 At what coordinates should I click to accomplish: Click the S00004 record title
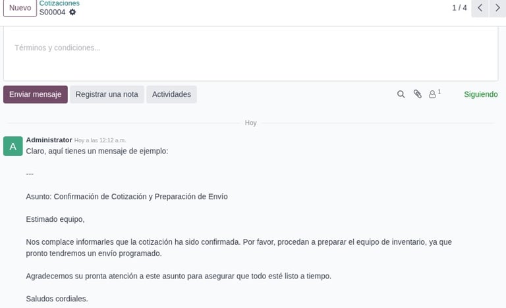coord(52,13)
